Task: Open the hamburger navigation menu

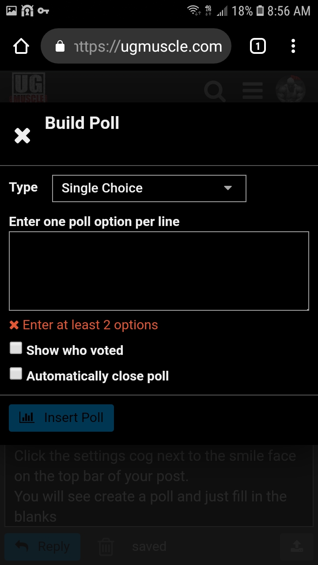Action: point(253,91)
